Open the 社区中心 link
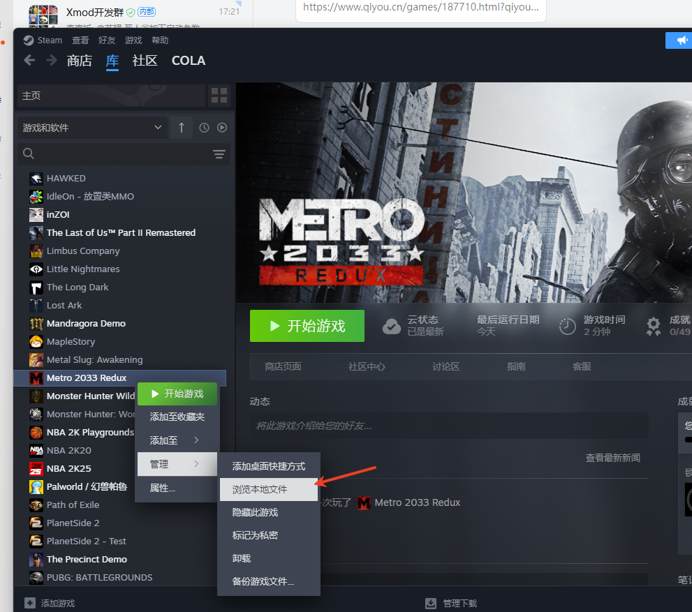 (367, 366)
